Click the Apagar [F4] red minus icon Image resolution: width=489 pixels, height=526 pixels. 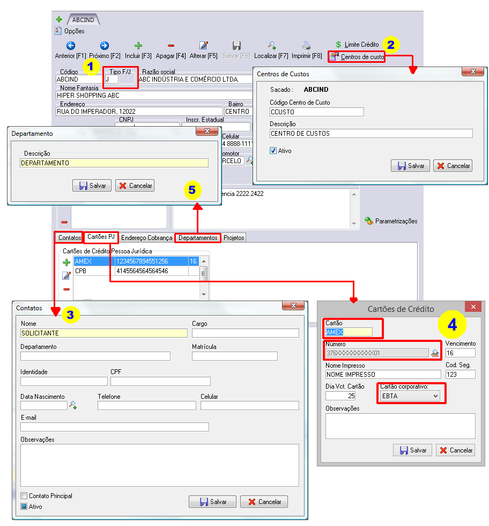pyautogui.click(x=171, y=46)
